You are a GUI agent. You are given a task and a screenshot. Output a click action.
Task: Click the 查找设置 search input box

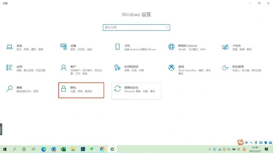pos(136,28)
